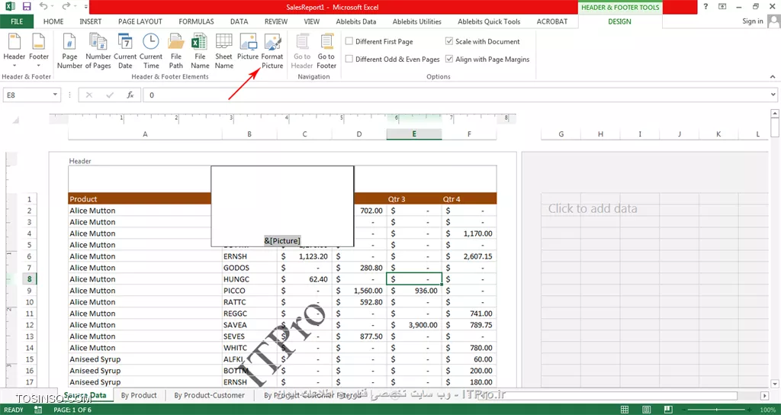This screenshot has height=415, width=781.
Task: Select cell containing 3,900.00
Action: tap(414, 325)
